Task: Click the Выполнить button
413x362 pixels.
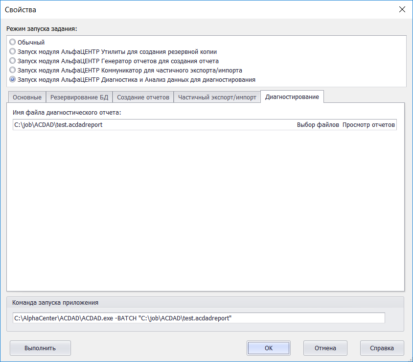Action: click(x=40, y=348)
